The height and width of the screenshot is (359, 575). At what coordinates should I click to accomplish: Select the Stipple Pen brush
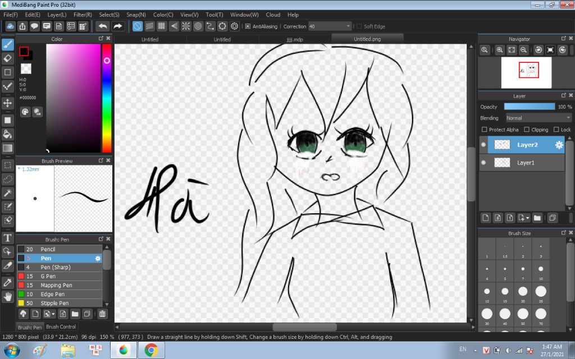[60, 303]
